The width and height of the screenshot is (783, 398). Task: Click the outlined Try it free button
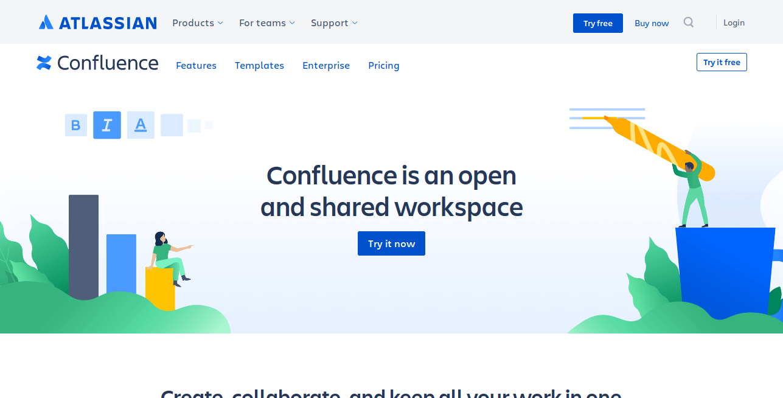[x=722, y=62]
